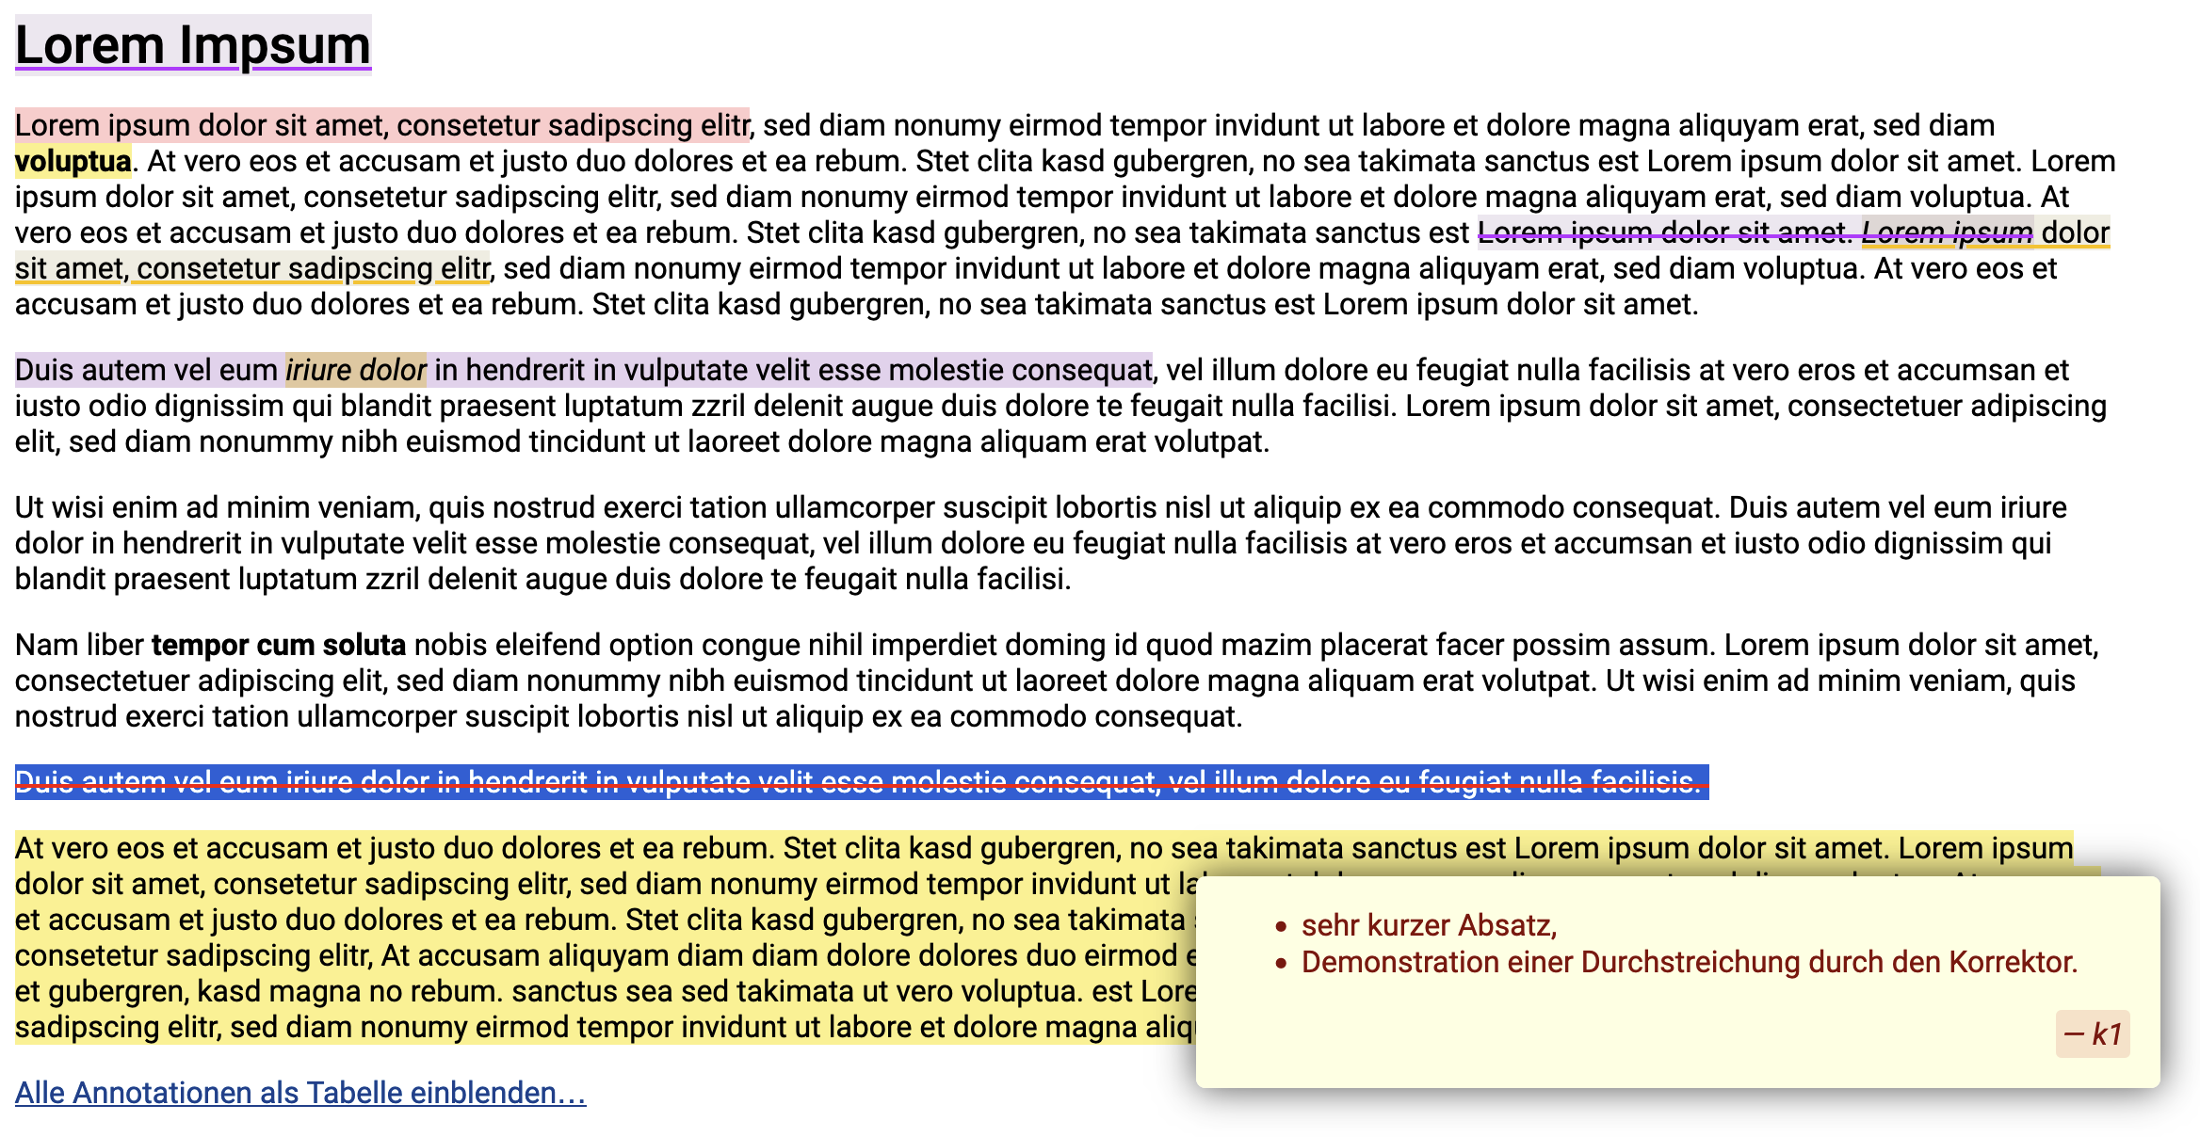The image size is (2200, 1137).
Task: Click tooltip item 'sehr kurzer Absatz,'
Action: (x=1429, y=925)
